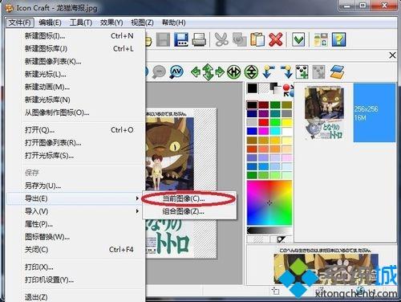The image size is (401, 302).
Task: Click the layered blue-and-orange sheets icon
Action: (x=337, y=71)
